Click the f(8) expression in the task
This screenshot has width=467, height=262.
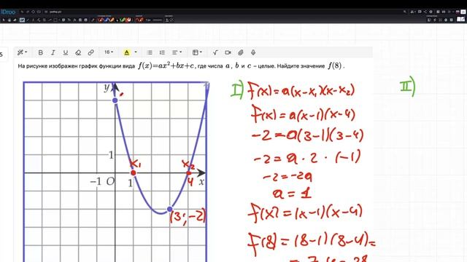[x=335, y=65]
